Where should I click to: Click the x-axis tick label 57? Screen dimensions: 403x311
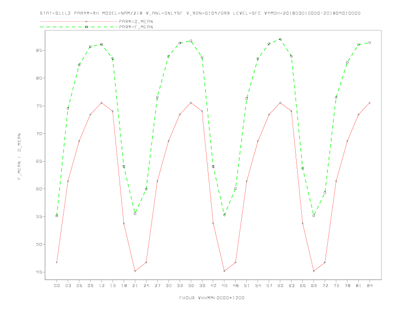point(269,286)
